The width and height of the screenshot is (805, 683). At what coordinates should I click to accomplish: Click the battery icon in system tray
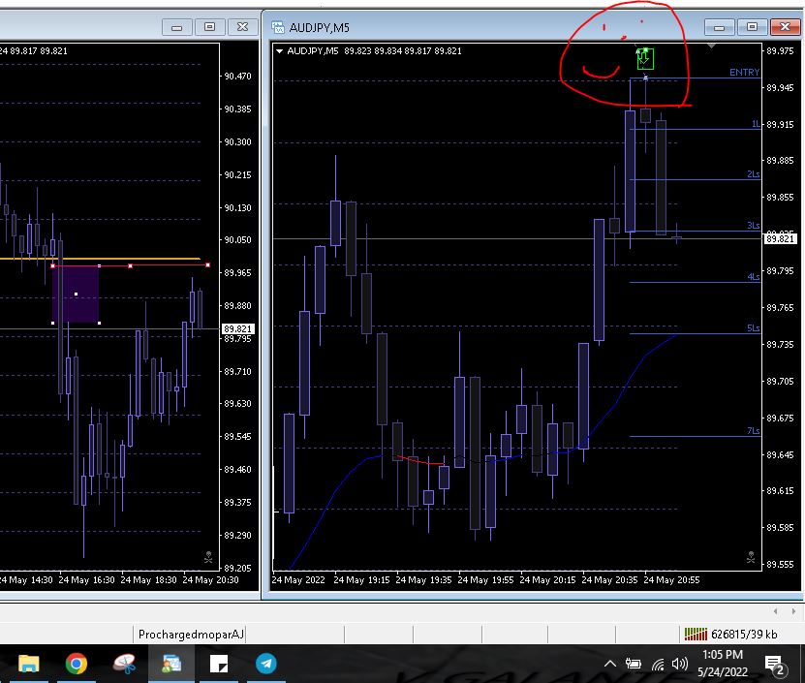[x=633, y=664]
